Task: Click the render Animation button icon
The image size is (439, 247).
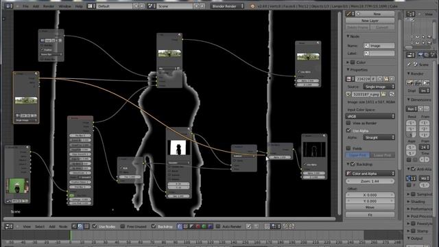Action: click(418, 83)
